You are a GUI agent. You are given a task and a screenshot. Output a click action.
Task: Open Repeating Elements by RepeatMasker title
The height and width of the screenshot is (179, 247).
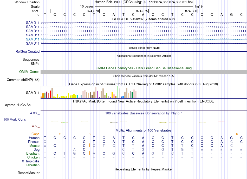pyautogui.click(x=144, y=169)
